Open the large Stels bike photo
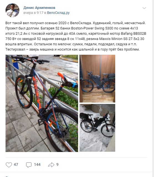 point(42,103)
